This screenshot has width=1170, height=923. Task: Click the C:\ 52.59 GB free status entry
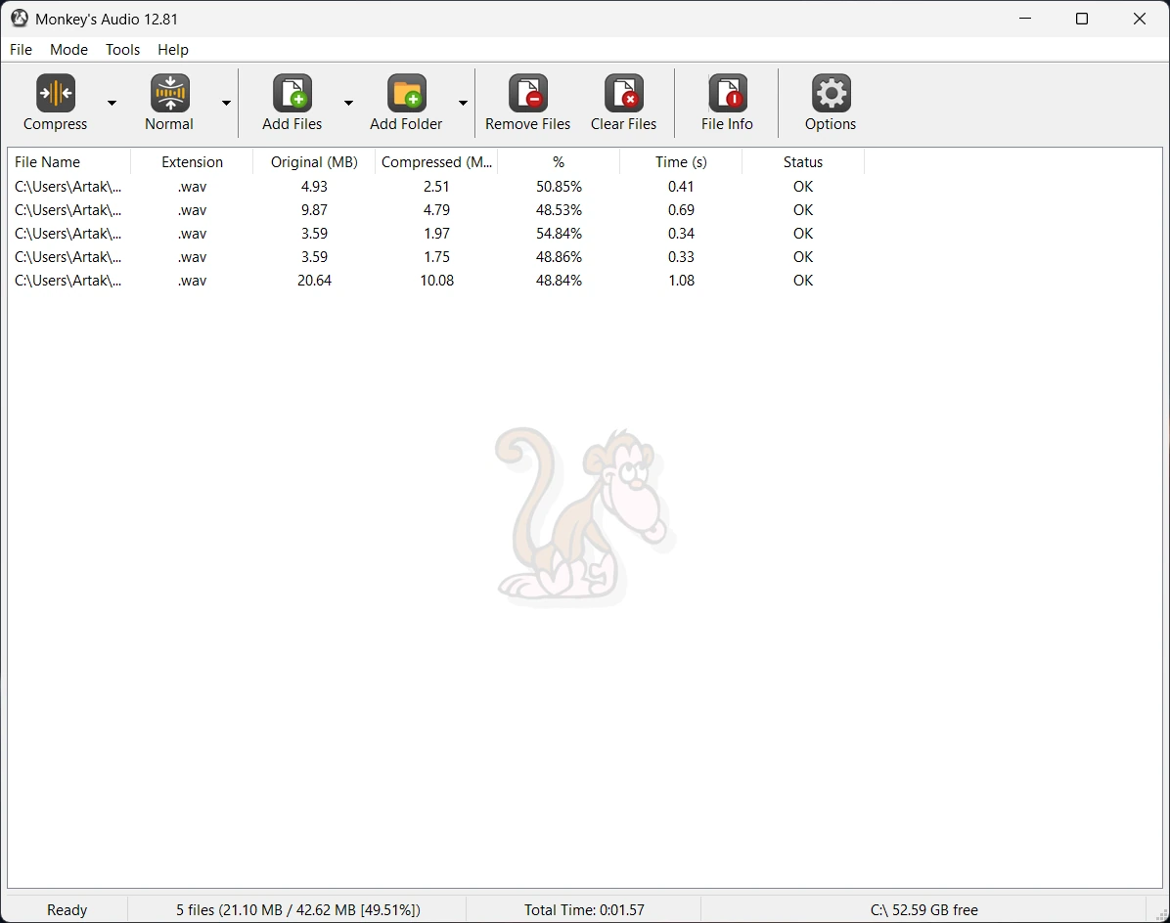(x=923, y=909)
